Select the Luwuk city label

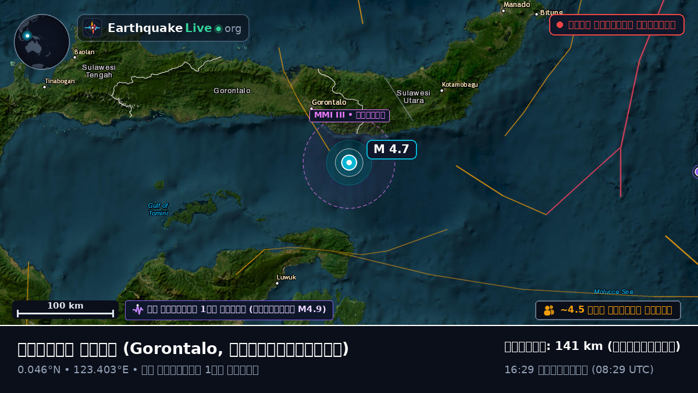click(286, 277)
